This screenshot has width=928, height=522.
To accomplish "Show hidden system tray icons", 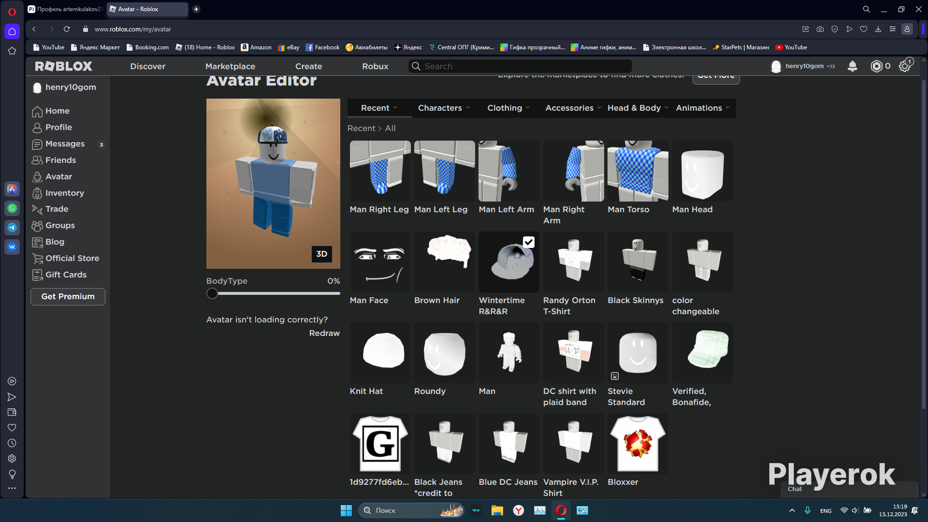I will pos(792,511).
